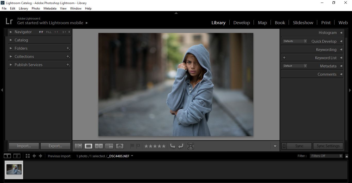Image resolution: width=352 pixels, height=183 pixels.
Task: Activate Draw Face Region tool
Action: [191, 146]
